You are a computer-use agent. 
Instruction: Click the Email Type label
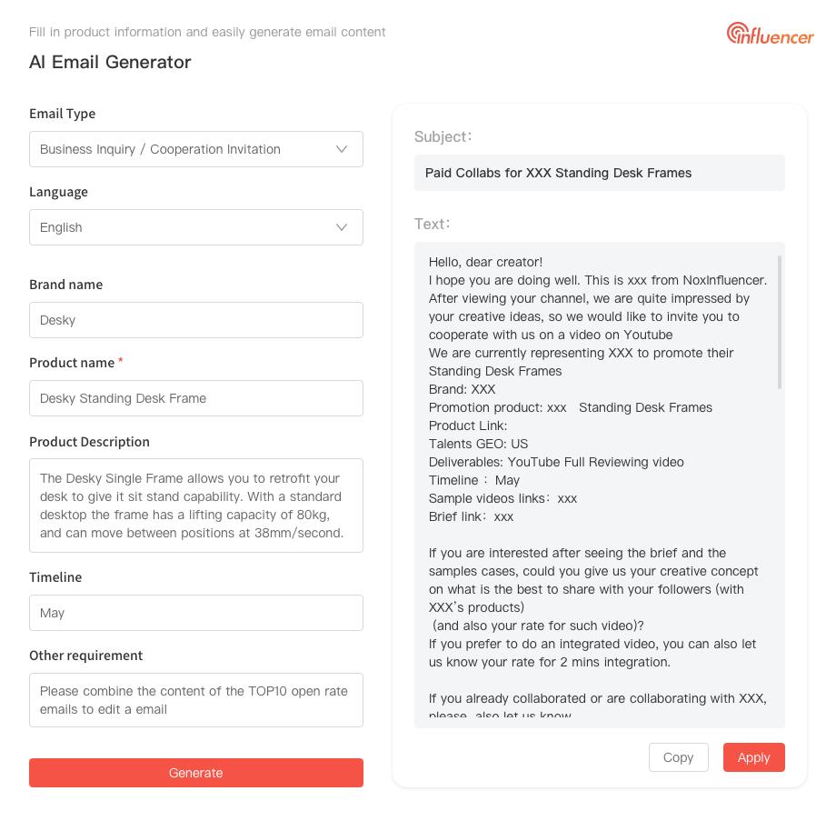point(62,114)
